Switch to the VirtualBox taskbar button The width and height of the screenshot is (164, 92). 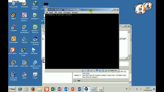(86, 89)
